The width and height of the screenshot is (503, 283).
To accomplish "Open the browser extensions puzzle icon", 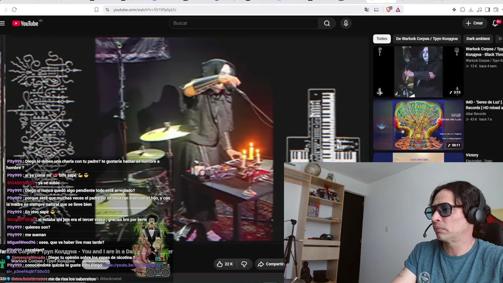I will pyautogui.click(x=463, y=9).
